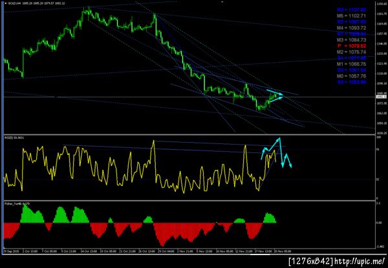Click the 26 Oct 13:00 time axis label
388x268 pixels.
click(x=146, y=251)
